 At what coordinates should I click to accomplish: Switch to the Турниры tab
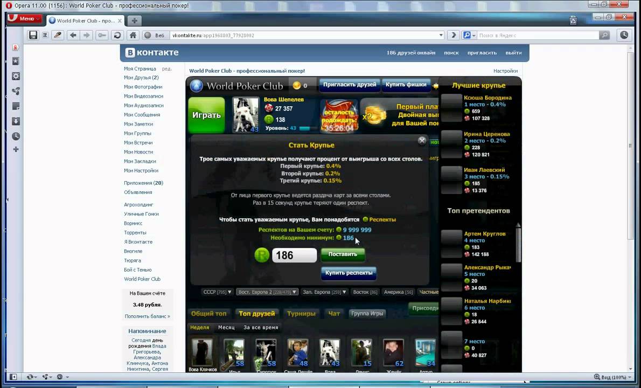click(x=301, y=314)
